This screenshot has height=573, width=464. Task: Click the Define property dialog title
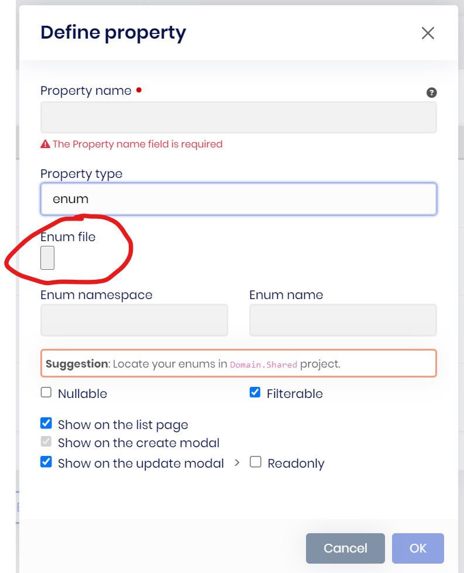(113, 32)
